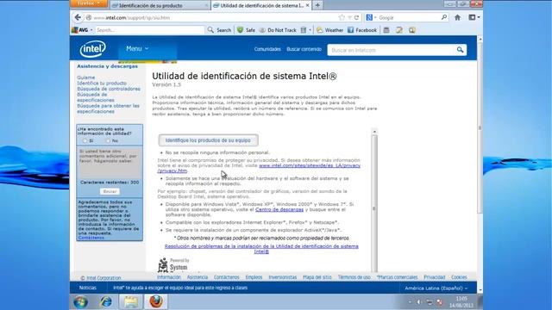Open the Noticias footer tab
Viewport: 552px width, 310px height.
pos(88,288)
